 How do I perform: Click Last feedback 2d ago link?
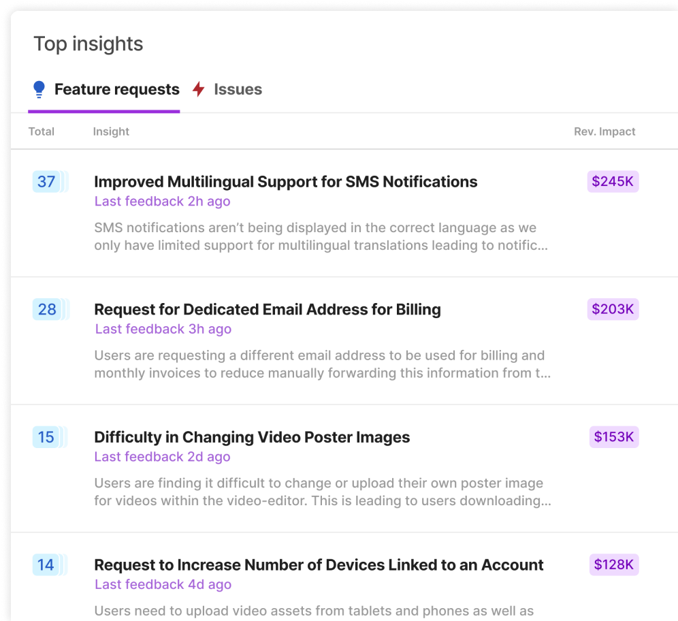coord(162,457)
